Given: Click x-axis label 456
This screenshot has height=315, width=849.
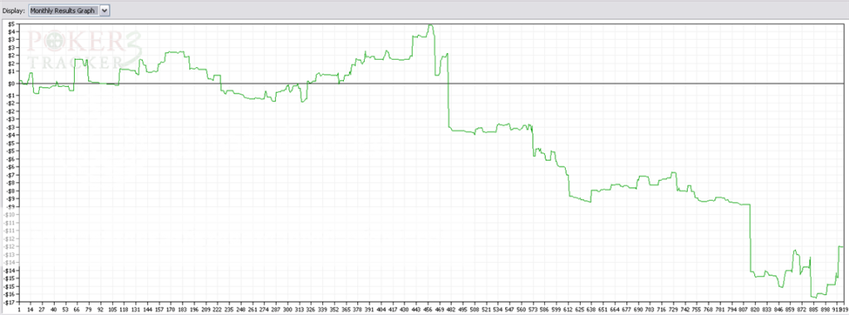Looking at the screenshot, I should click(428, 310).
